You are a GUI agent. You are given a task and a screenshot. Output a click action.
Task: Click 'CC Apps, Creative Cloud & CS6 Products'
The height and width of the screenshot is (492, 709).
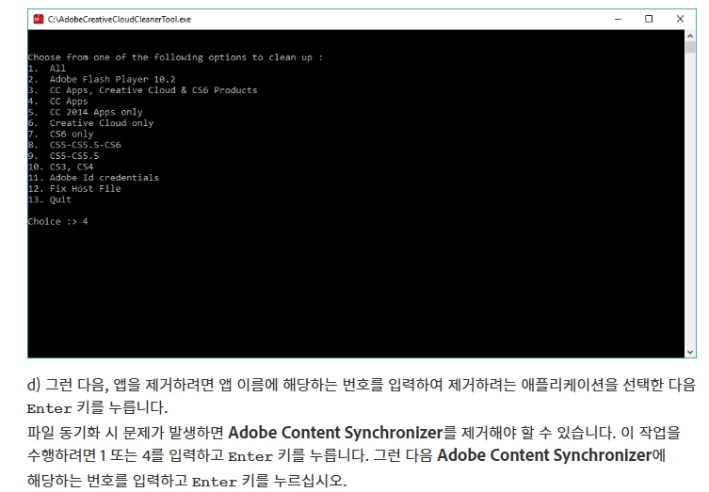[x=153, y=90]
